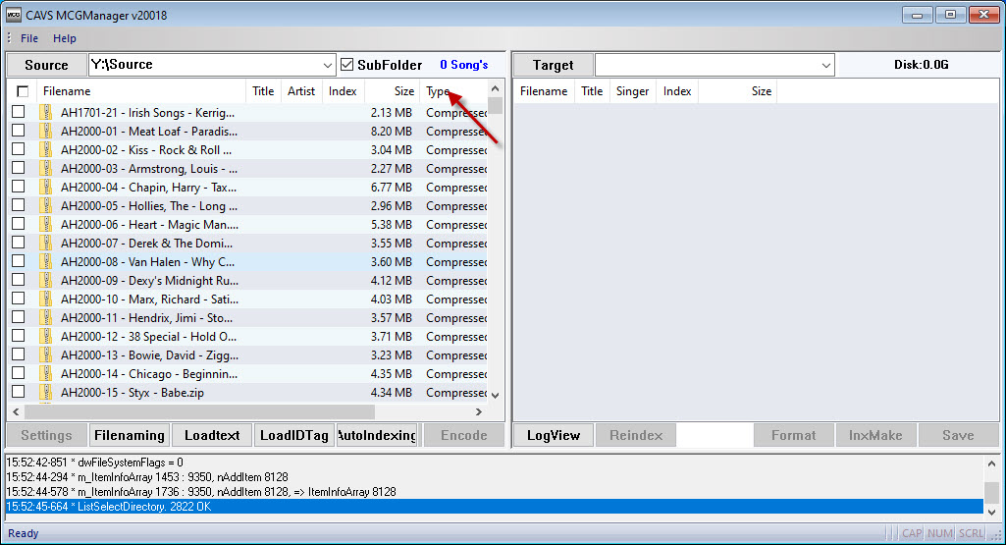The height and width of the screenshot is (545, 1006).
Task: Open the LogView button
Action: (x=553, y=435)
